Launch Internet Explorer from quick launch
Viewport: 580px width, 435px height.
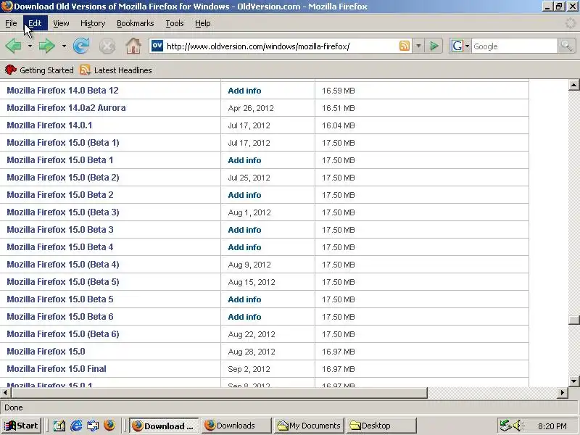point(76,426)
